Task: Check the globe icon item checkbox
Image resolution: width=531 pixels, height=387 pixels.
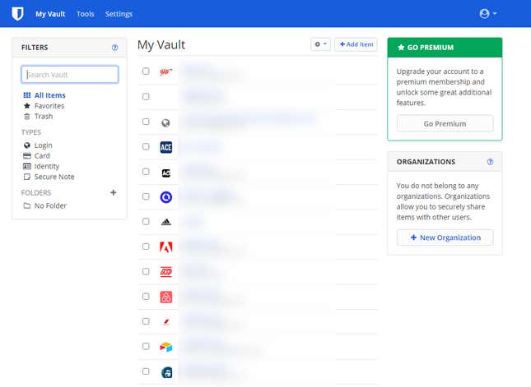Action: (146, 122)
